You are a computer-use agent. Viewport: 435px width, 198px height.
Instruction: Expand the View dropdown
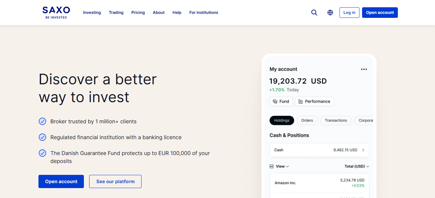[x=280, y=166]
